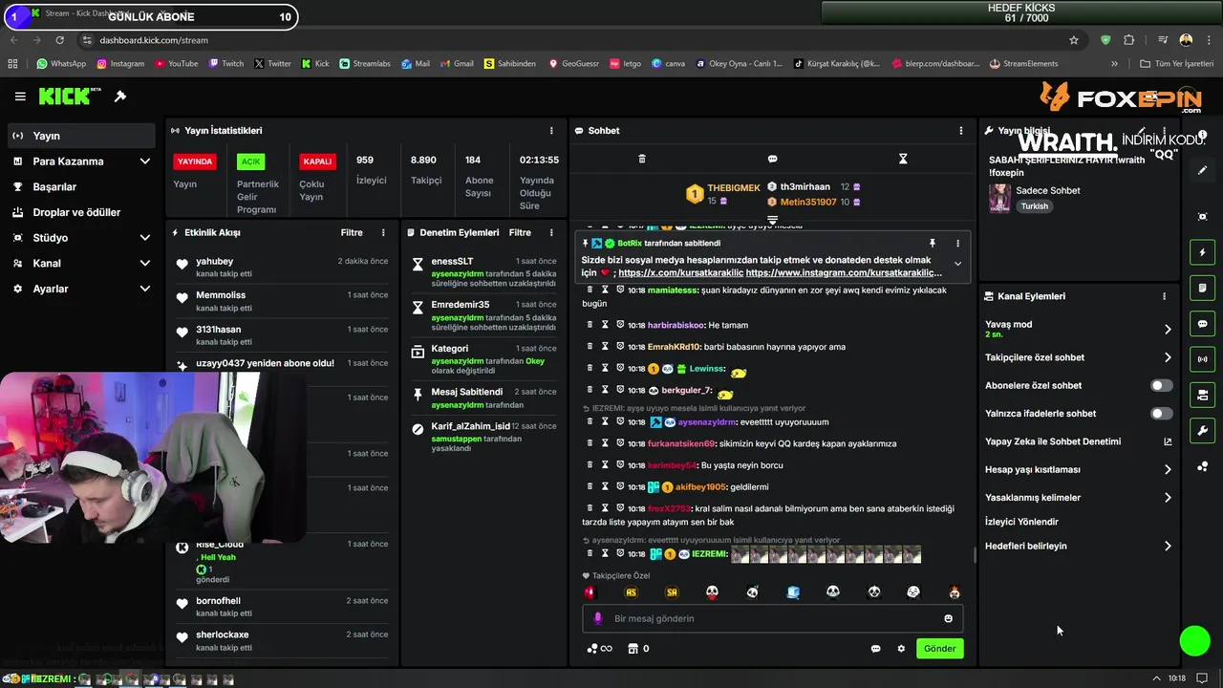
Task: Click the screenshot frame icon in the right sidebar
Action: pos(1202,217)
